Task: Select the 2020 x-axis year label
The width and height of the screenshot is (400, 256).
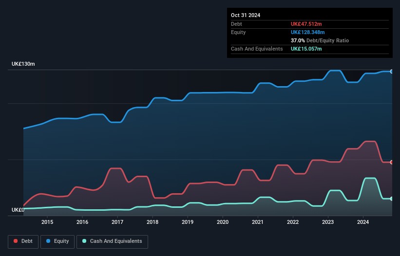Action: pos(223,222)
